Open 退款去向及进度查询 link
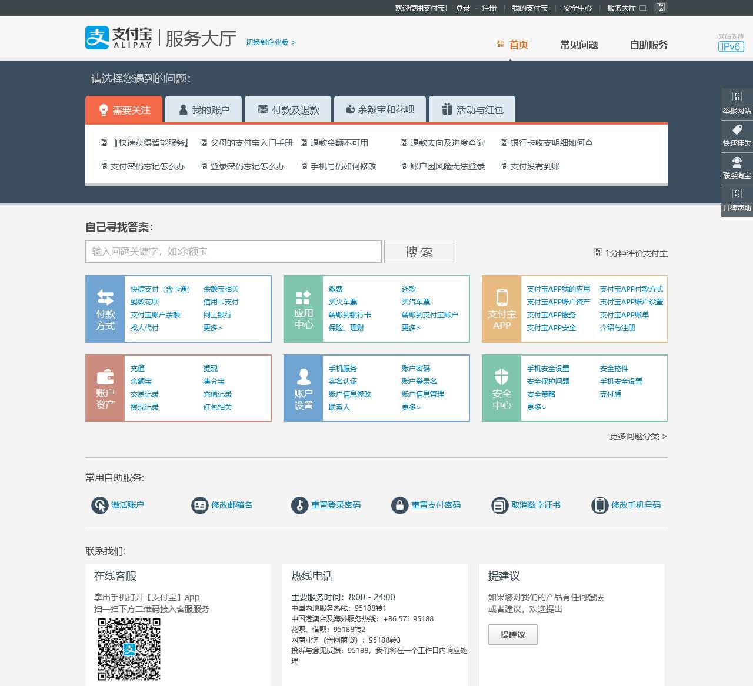Screen dimensions: 753x686 pyautogui.click(x=448, y=143)
